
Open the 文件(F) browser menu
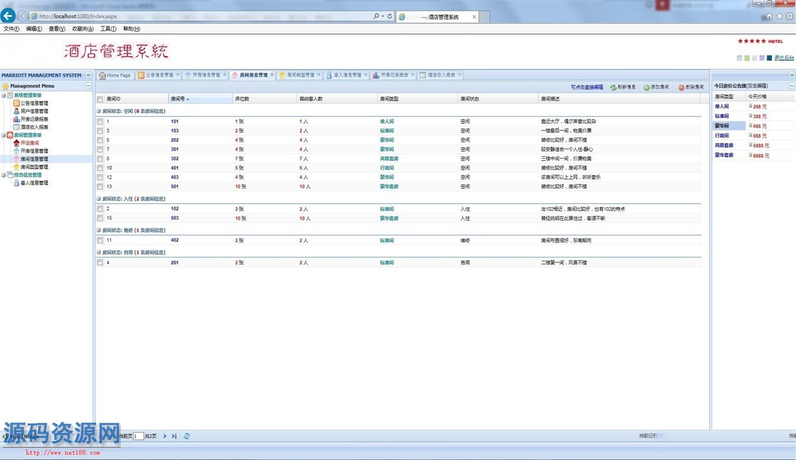click(11, 29)
